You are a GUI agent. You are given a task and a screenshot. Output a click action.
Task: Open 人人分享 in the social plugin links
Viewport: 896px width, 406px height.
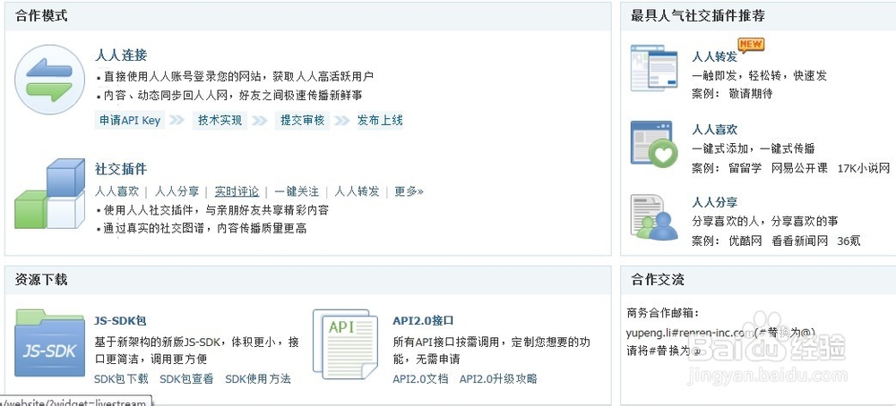pyautogui.click(x=177, y=191)
